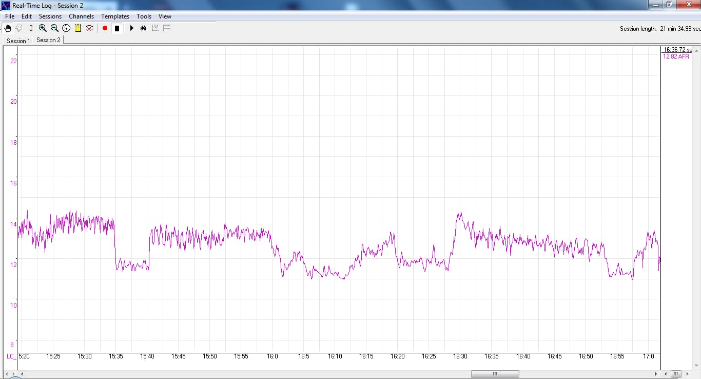The height and width of the screenshot is (379, 701).
Task: Open the yellow notes icon
Action: pos(78,28)
